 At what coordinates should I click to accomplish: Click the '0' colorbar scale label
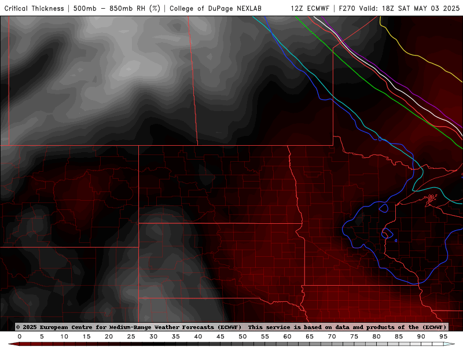tap(20, 337)
